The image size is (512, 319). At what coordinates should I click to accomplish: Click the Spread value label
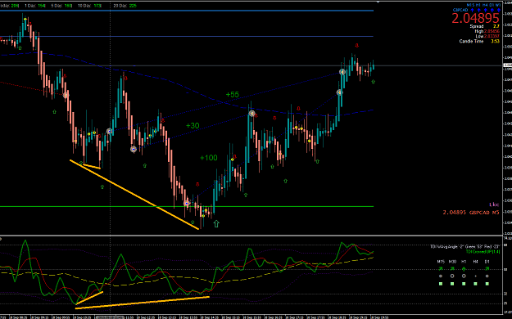point(477,26)
